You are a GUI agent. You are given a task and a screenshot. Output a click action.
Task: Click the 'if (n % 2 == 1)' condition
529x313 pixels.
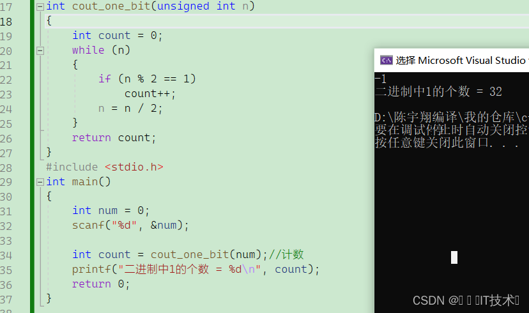coord(147,79)
